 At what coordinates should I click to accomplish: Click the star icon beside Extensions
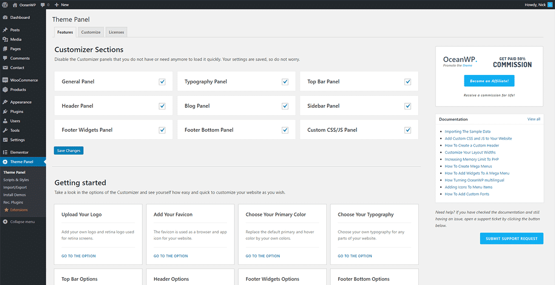[x=6, y=210]
